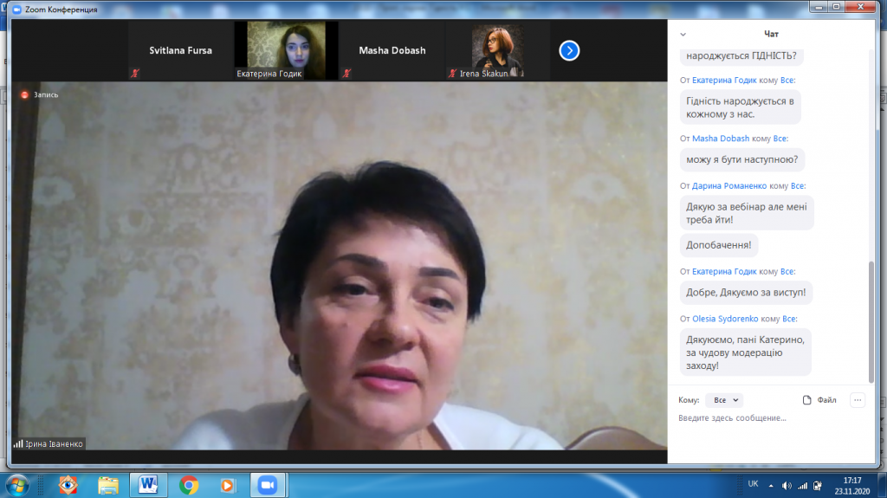Image resolution: width=887 pixels, height=498 pixels.
Task: Select message 'Гідність народжується в кожному з нас.'
Action: click(740, 107)
